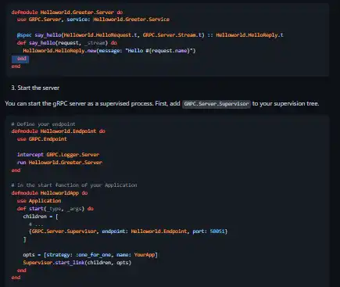Click the 'use Application' line
340x287 pixels.
(x=39, y=201)
